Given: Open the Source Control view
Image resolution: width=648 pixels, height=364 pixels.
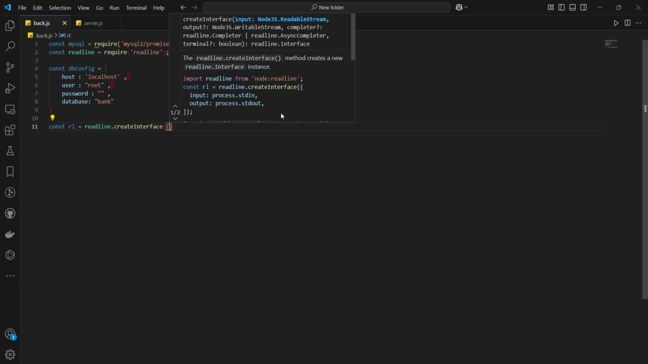Looking at the screenshot, I should (x=10, y=68).
